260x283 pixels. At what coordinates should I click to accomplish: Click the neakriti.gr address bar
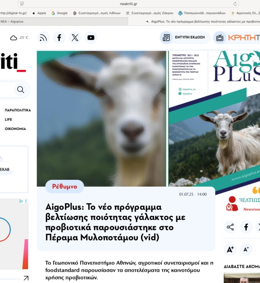(129, 4)
